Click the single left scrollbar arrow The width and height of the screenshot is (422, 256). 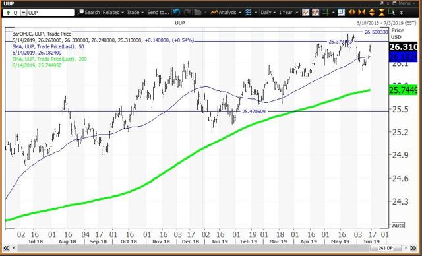click(x=13, y=248)
